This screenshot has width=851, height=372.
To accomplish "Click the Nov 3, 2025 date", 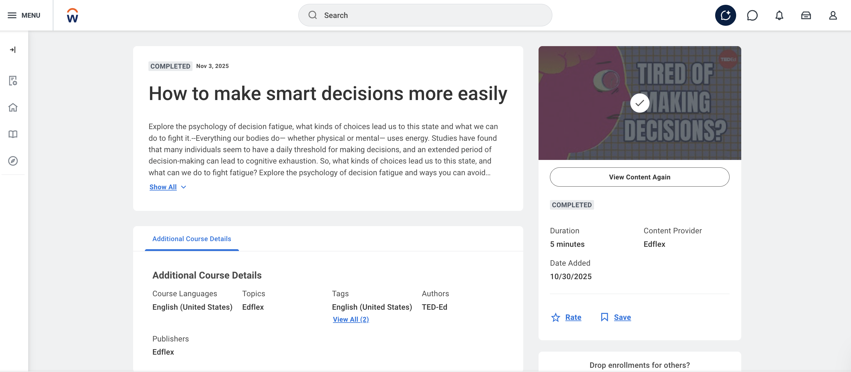I will pos(212,66).
